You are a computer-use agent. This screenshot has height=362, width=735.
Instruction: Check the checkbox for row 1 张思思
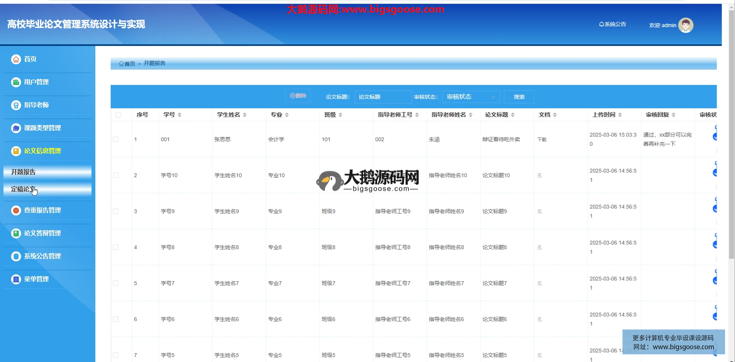(x=116, y=139)
